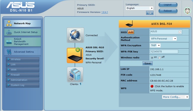Click the Quick Internet Setup router icon
Screen dimensions: 193x111
coord(9,32)
